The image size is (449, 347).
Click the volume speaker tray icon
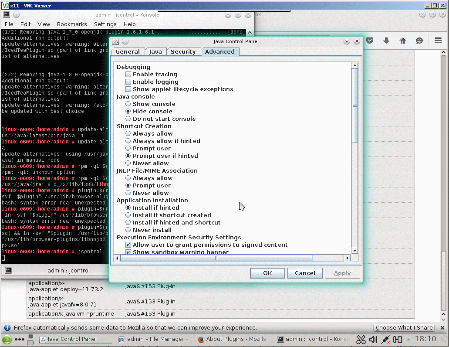(373, 340)
